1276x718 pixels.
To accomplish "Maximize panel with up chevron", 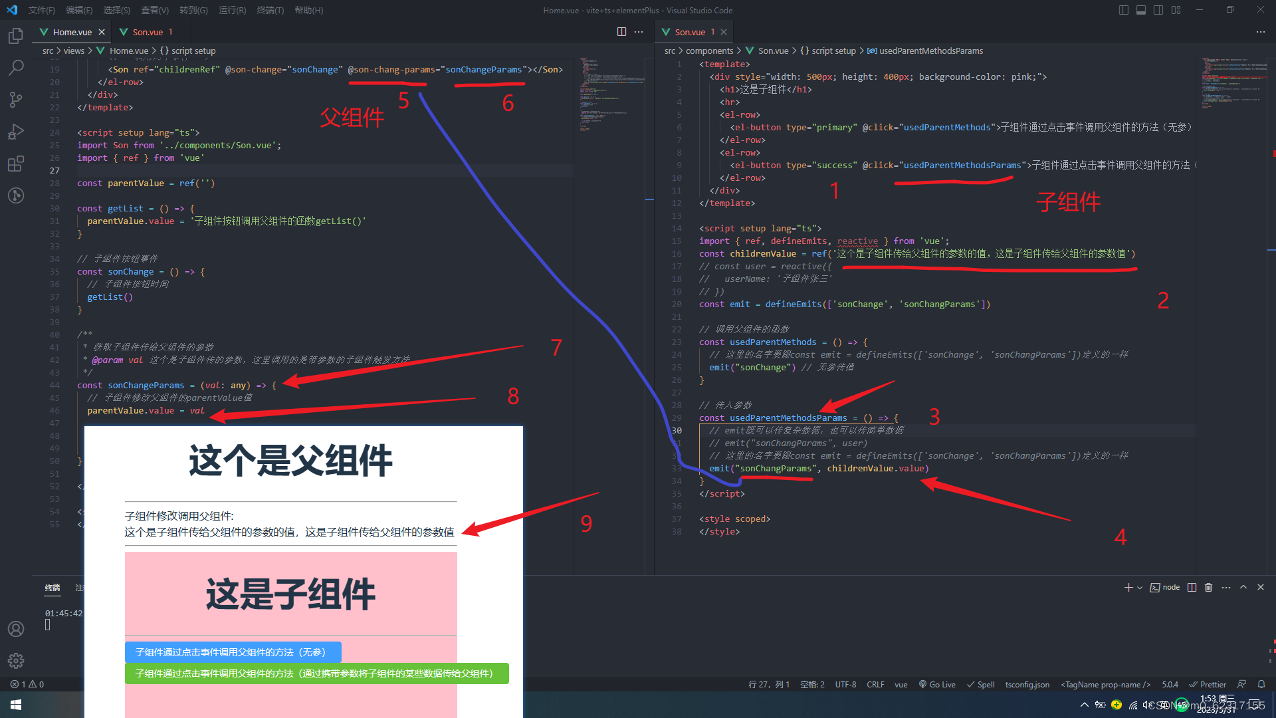I will [1243, 588].
